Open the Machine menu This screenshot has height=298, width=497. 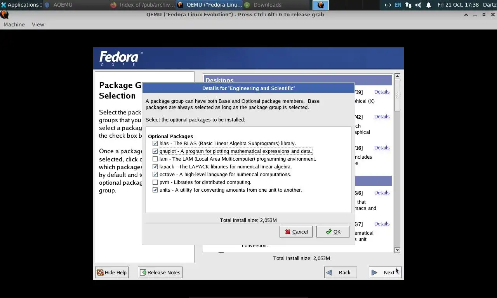tap(14, 24)
